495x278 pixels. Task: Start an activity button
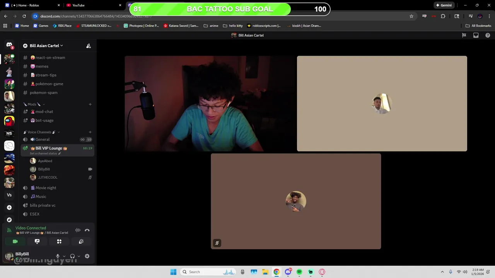tap(59, 241)
